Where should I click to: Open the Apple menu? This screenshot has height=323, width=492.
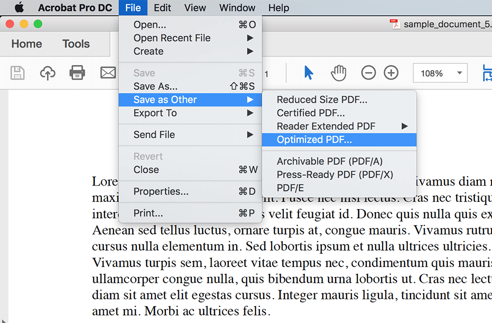[x=19, y=7]
